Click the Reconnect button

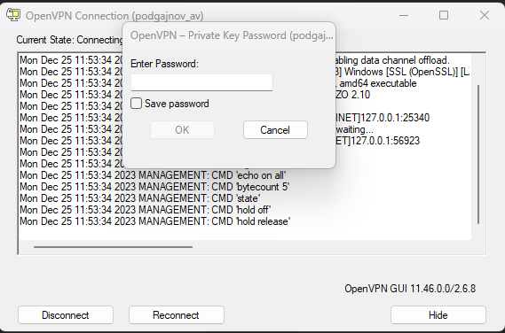(177, 315)
